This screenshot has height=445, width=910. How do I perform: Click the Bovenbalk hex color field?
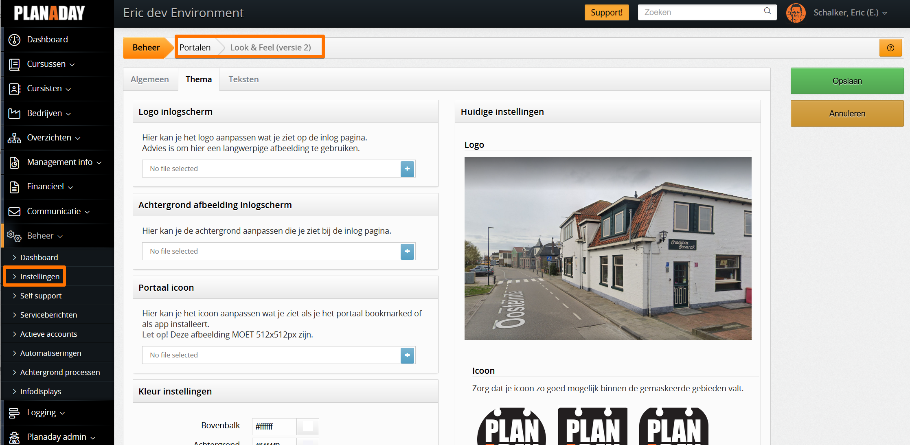click(275, 426)
